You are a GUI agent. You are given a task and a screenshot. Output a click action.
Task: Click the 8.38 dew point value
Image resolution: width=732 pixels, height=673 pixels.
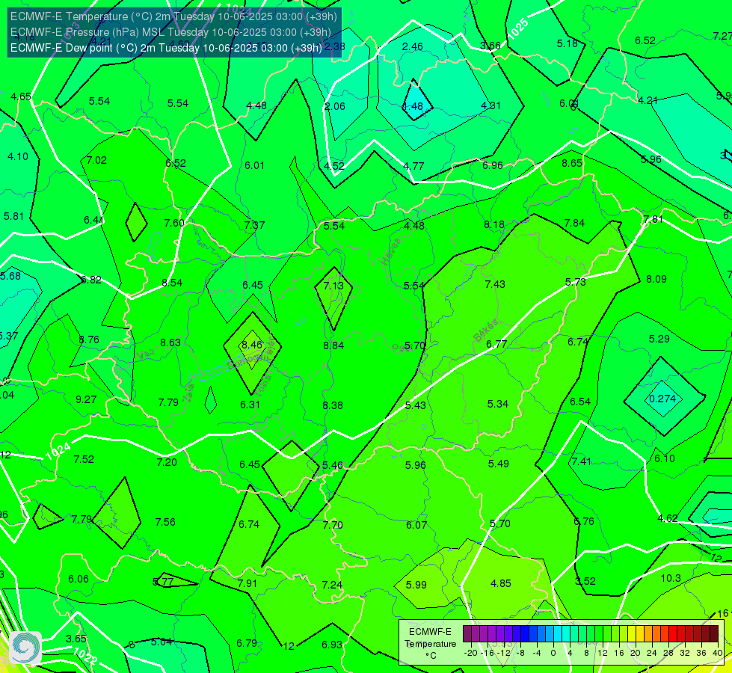click(x=333, y=405)
